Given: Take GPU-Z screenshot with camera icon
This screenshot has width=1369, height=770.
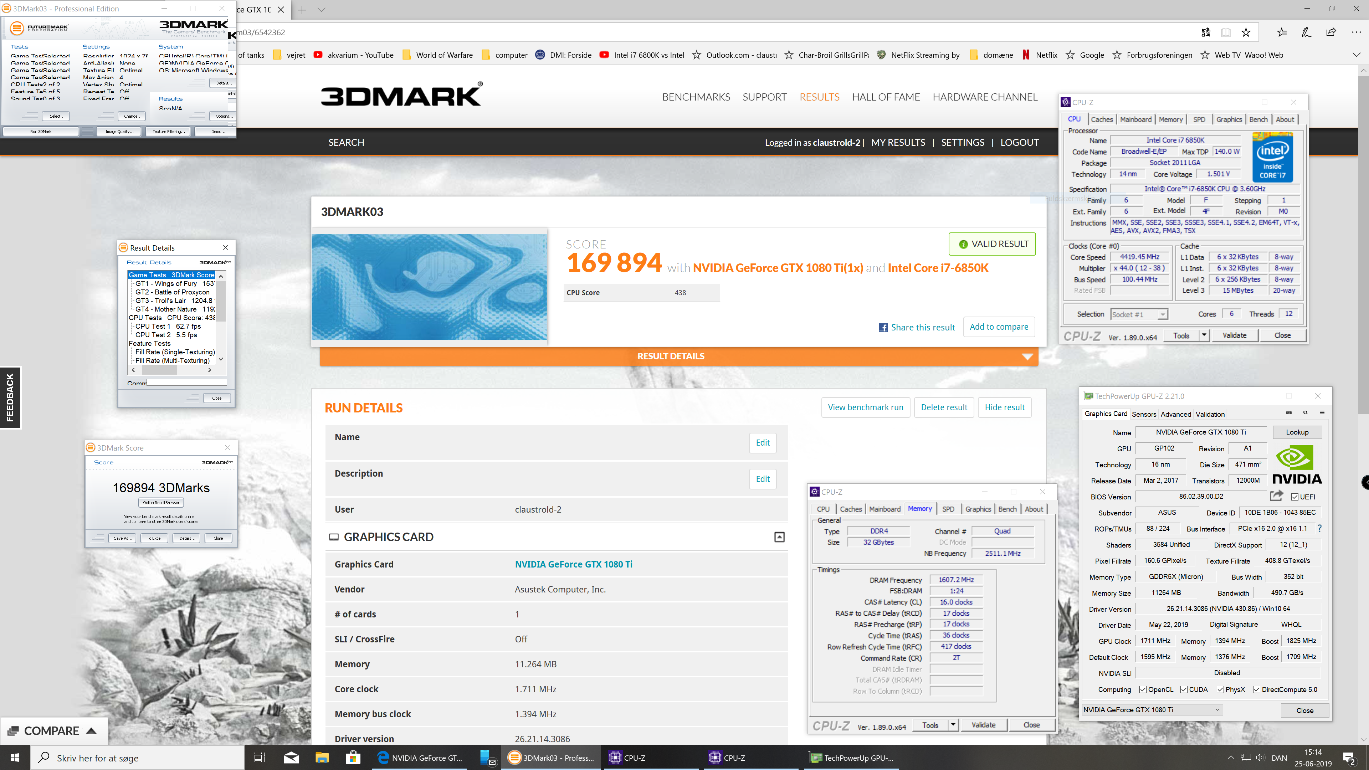Looking at the screenshot, I should point(1289,413).
